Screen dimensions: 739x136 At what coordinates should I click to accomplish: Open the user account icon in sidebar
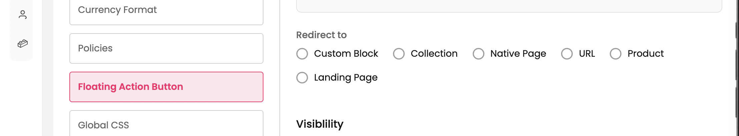pos(23,15)
